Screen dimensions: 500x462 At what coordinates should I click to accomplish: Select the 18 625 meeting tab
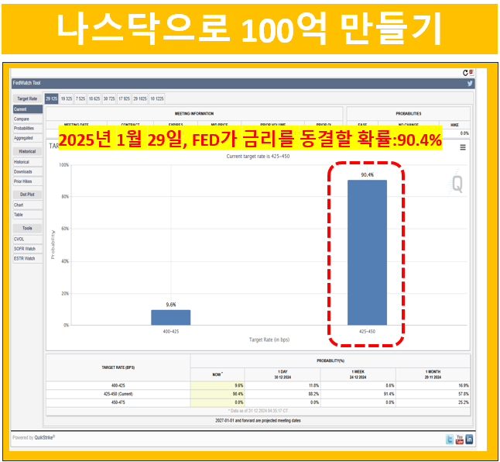(x=94, y=98)
